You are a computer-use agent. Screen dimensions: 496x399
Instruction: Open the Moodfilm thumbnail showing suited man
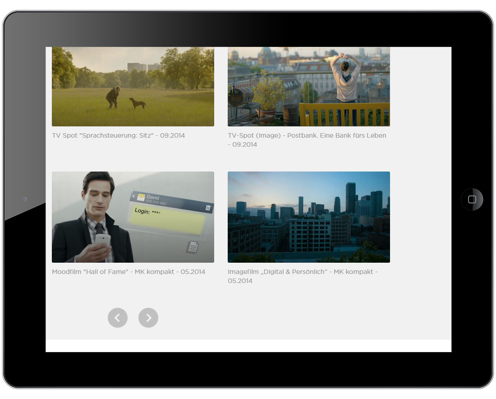tap(133, 217)
